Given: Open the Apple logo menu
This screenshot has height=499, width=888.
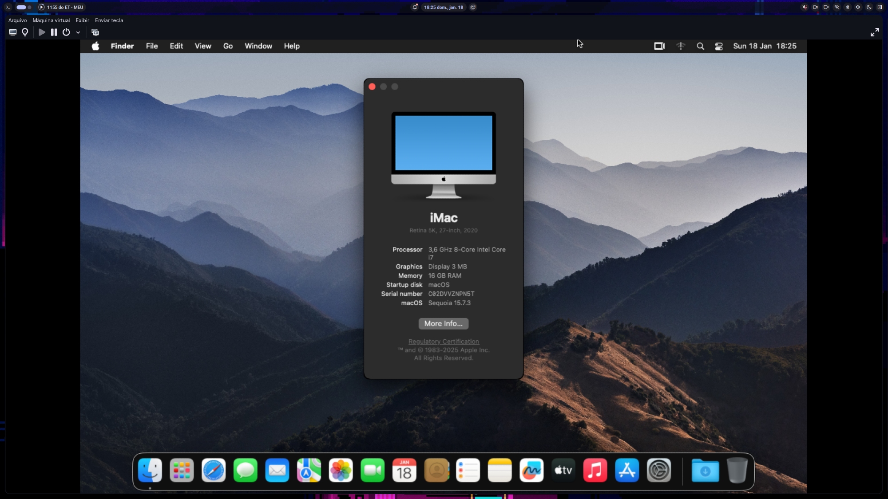Looking at the screenshot, I should [x=95, y=46].
